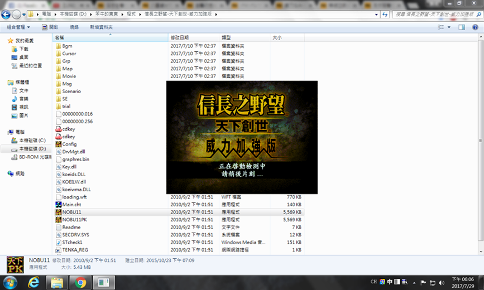Select the Config file icon
This screenshot has height=290, width=484.
pos(59,144)
